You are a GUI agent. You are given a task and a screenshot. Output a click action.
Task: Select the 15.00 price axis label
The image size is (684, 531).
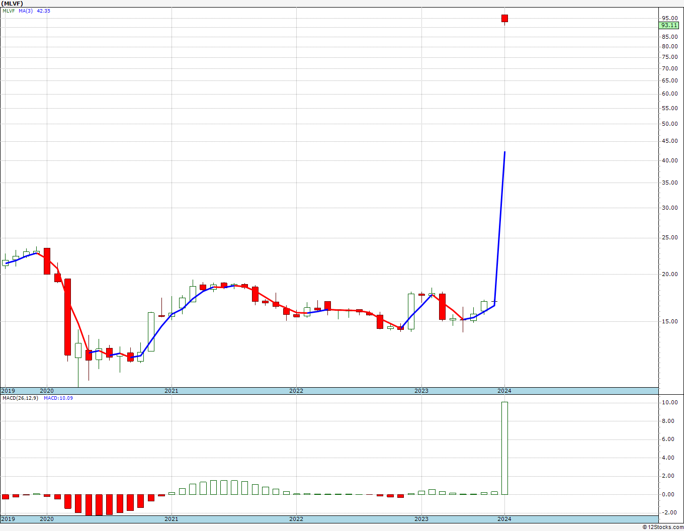click(x=669, y=321)
